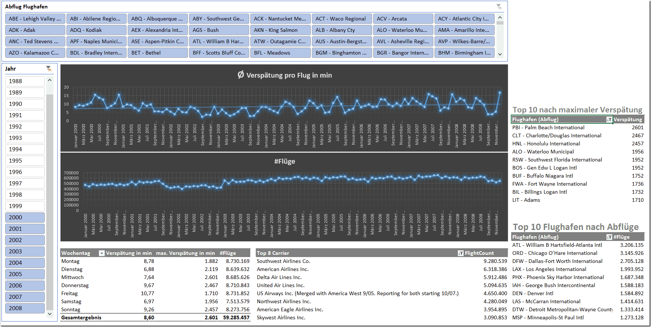Image resolution: width=651 pixels, height=327 pixels.
Task: Select the Freitag row label
Action: [x=69, y=293]
